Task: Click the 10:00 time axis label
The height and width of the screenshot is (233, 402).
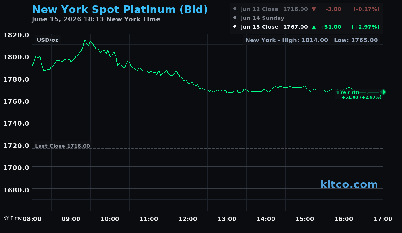Action: (110, 219)
